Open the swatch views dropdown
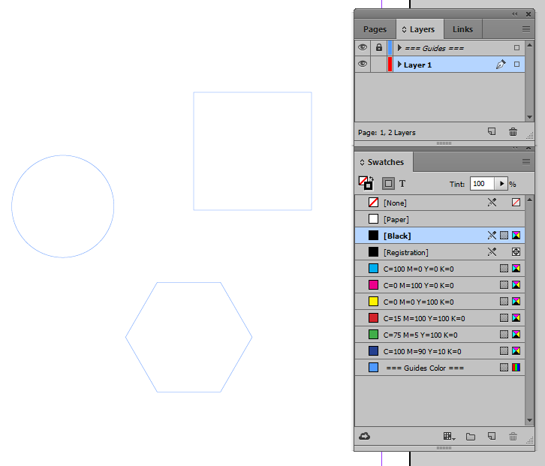Viewport: 545px width, 466px height. click(x=449, y=436)
